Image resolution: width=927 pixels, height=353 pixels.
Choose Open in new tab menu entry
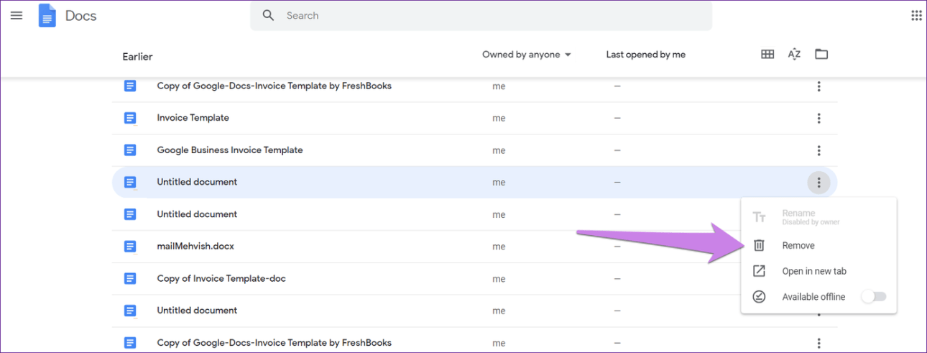point(813,272)
